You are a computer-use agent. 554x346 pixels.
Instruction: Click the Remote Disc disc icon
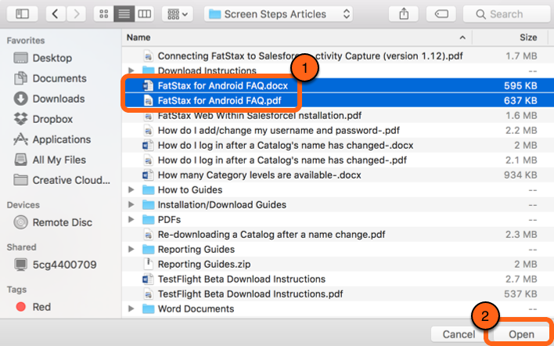pyautogui.click(x=20, y=222)
